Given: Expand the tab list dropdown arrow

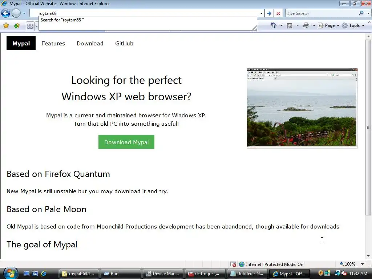Looking at the screenshot, I should click(x=37, y=26).
